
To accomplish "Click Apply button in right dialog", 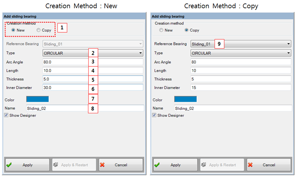I will click(x=175, y=165).
